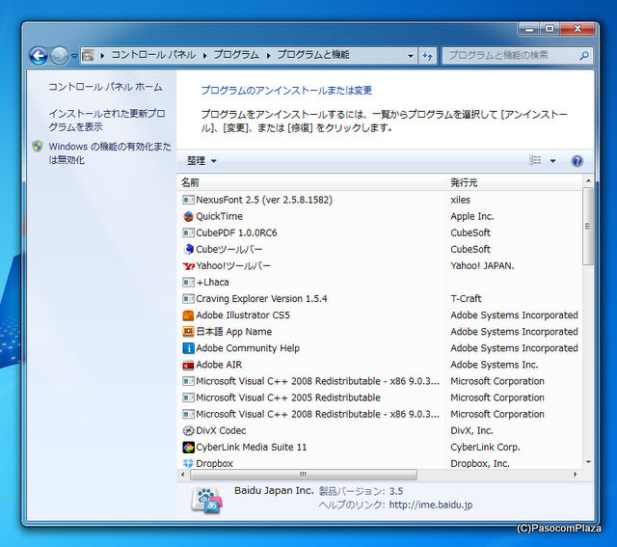
Task: Click the blue Back arrow button
Action: pos(39,56)
